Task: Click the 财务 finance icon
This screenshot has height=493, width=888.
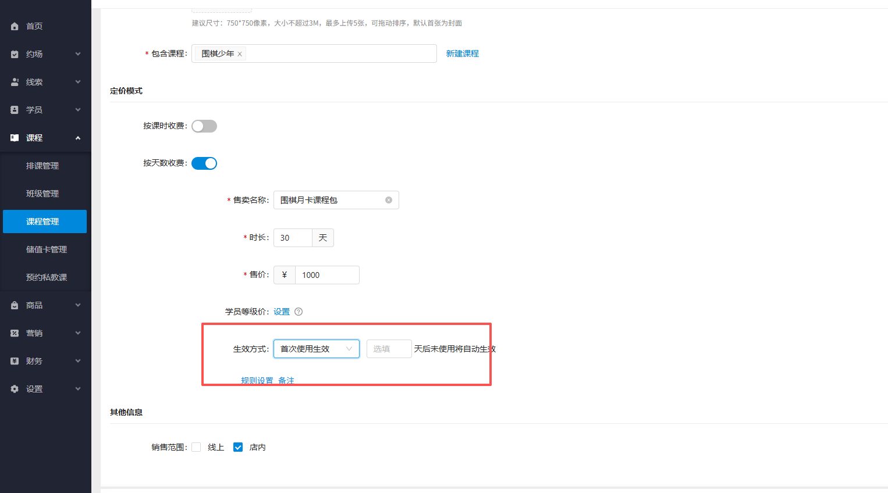Action: (x=14, y=360)
